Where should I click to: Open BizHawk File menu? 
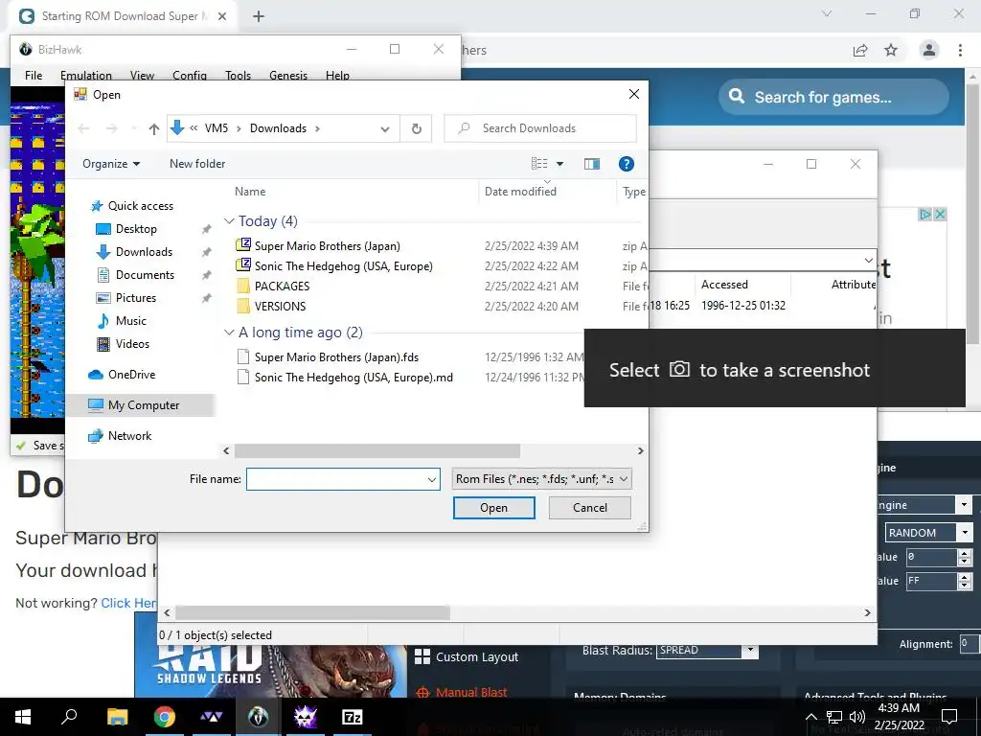[x=34, y=75]
